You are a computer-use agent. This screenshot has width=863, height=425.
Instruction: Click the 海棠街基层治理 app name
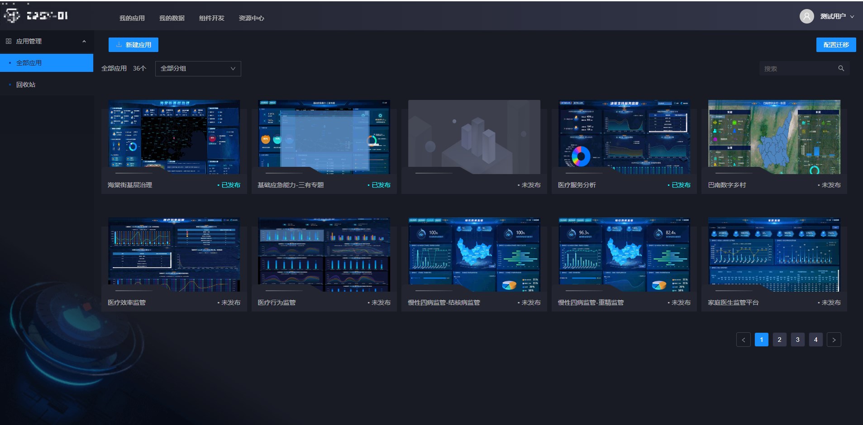pyautogui.click(x=130, y=185)
